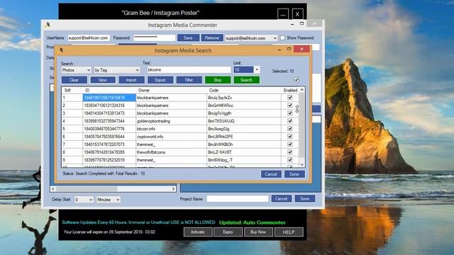Open the Limit dropdown arrow
This screenshot has height=255, width=454.
(x=257, y=69)
